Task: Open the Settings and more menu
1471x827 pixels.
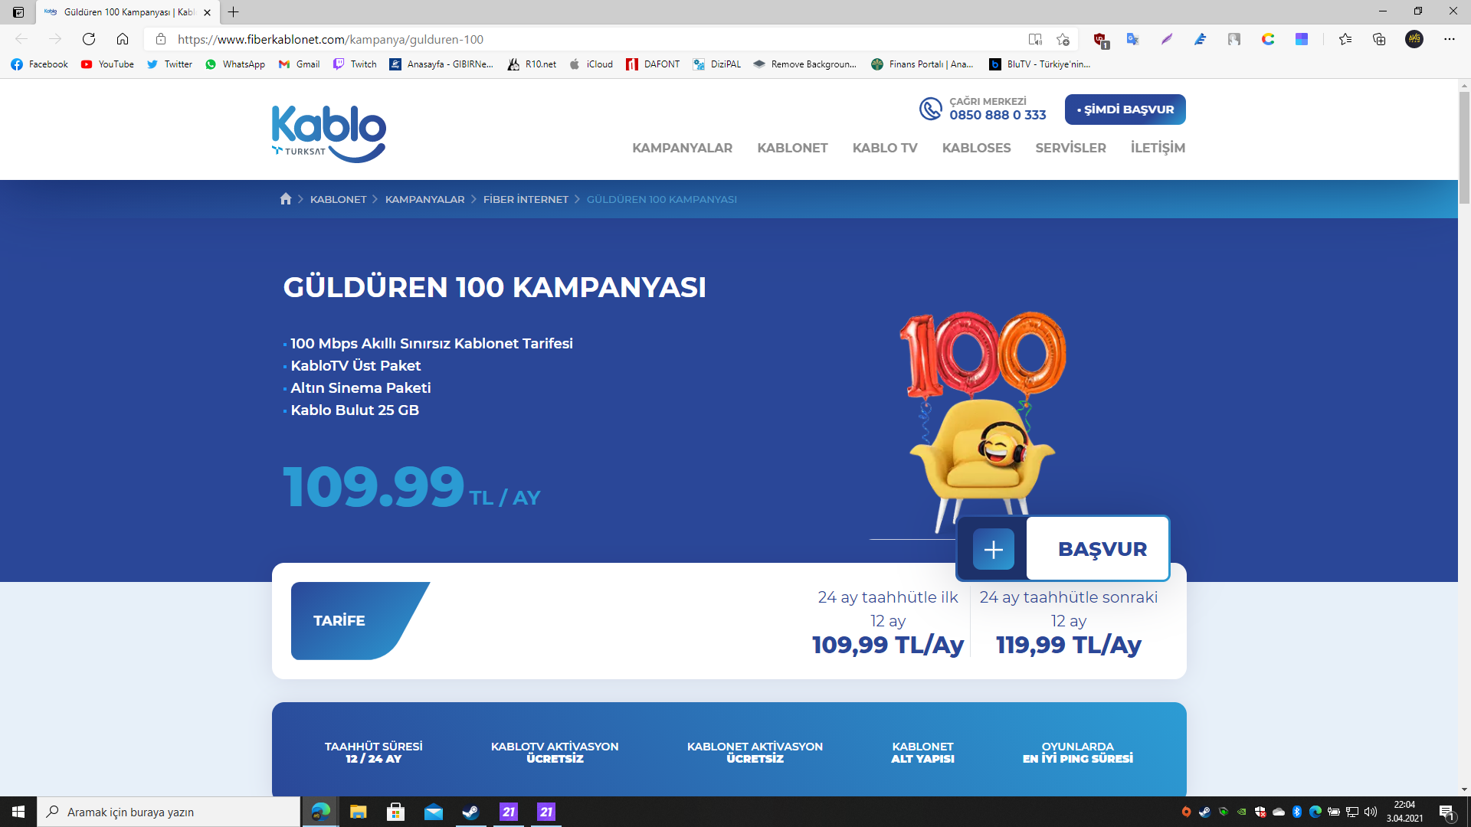Action: pos(1450,39)
